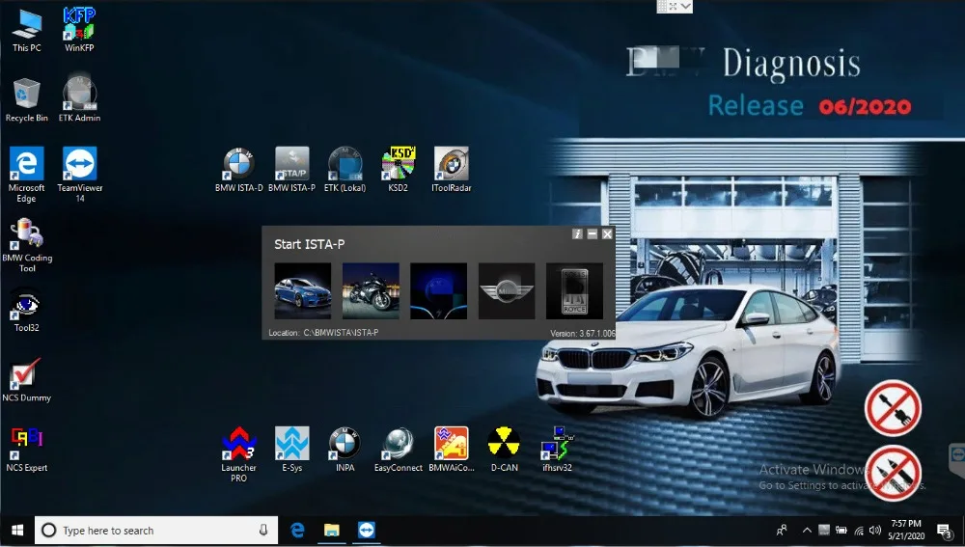Open Edge from the taskbar

pyautogui.click(x=297, y=531)
